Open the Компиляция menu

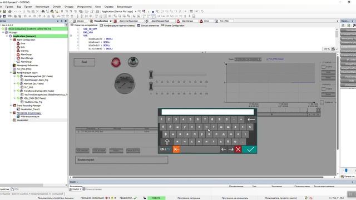42,7
